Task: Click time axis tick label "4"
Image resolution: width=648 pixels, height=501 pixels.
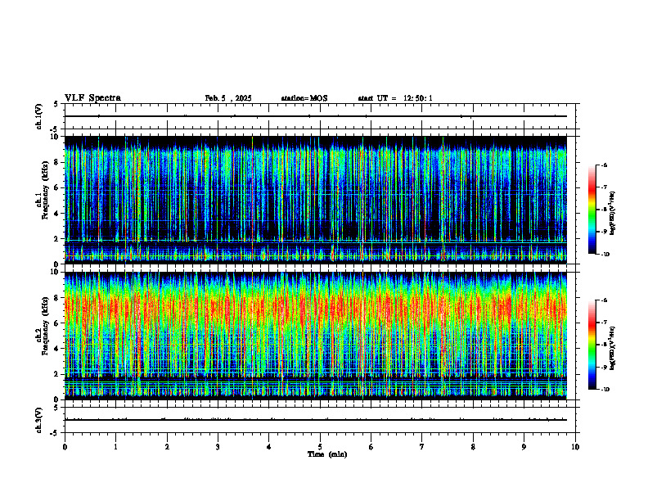Action: [268, 447]
